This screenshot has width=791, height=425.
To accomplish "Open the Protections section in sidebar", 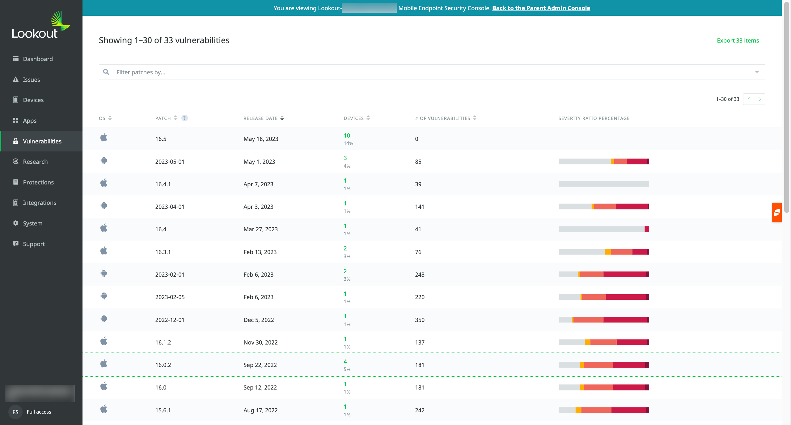I will click(x=38, y=182).
